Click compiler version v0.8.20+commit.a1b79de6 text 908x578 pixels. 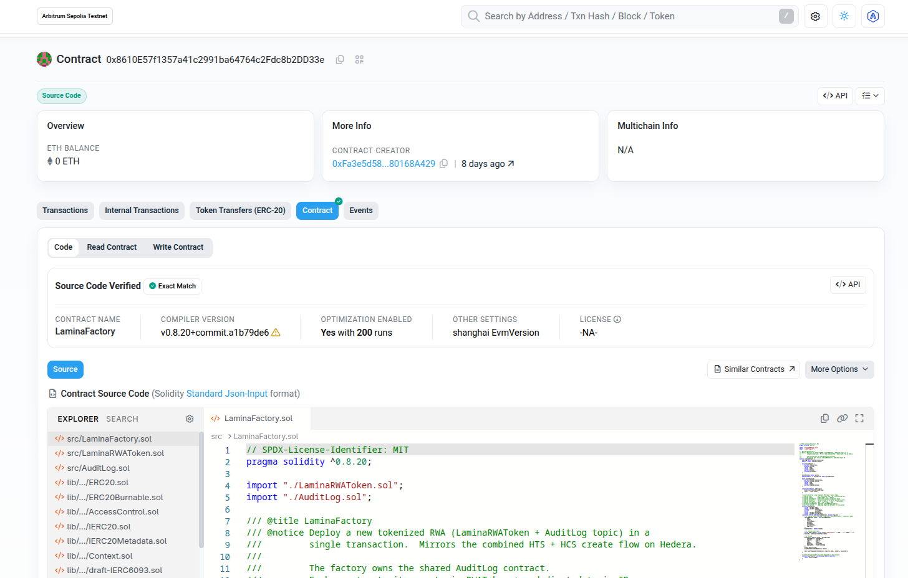(x=215, y=333)
